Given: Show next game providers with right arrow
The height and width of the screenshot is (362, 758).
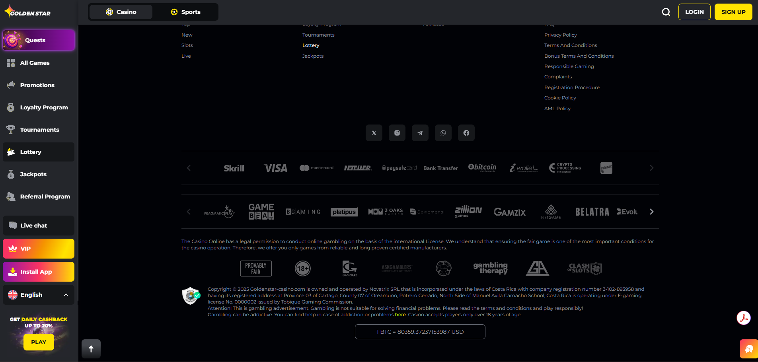Looking at the screenshot, I should 651,212.
